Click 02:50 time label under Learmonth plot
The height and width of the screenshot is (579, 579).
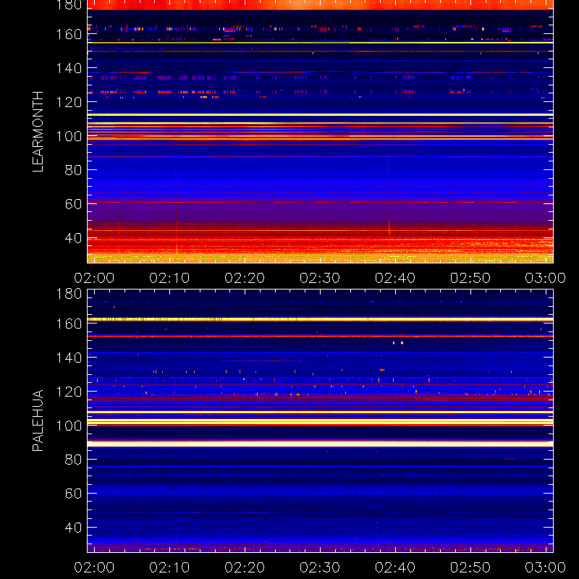click(x=470, y=278)
